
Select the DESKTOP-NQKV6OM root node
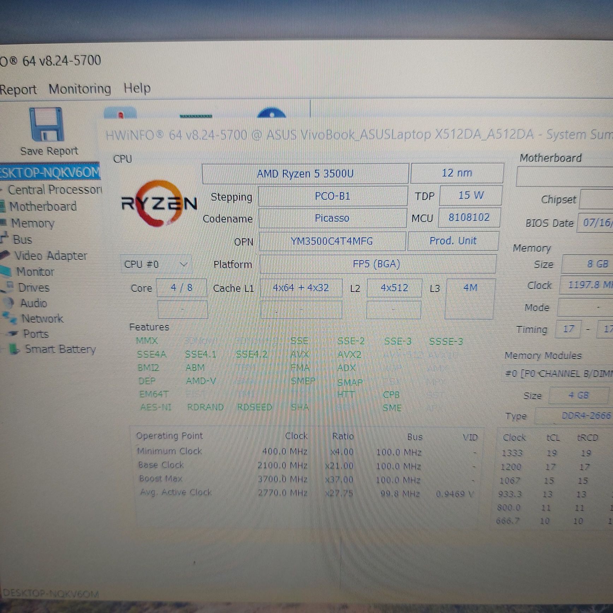(x=50, y=172)
